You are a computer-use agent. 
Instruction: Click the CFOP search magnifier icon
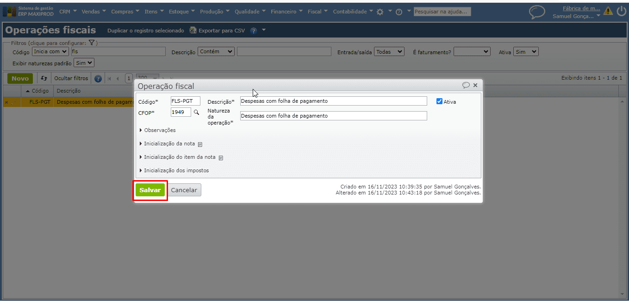196,112
